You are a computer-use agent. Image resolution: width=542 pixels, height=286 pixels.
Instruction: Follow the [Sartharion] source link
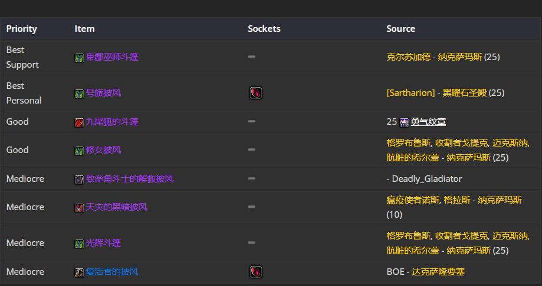click(410, 93)
